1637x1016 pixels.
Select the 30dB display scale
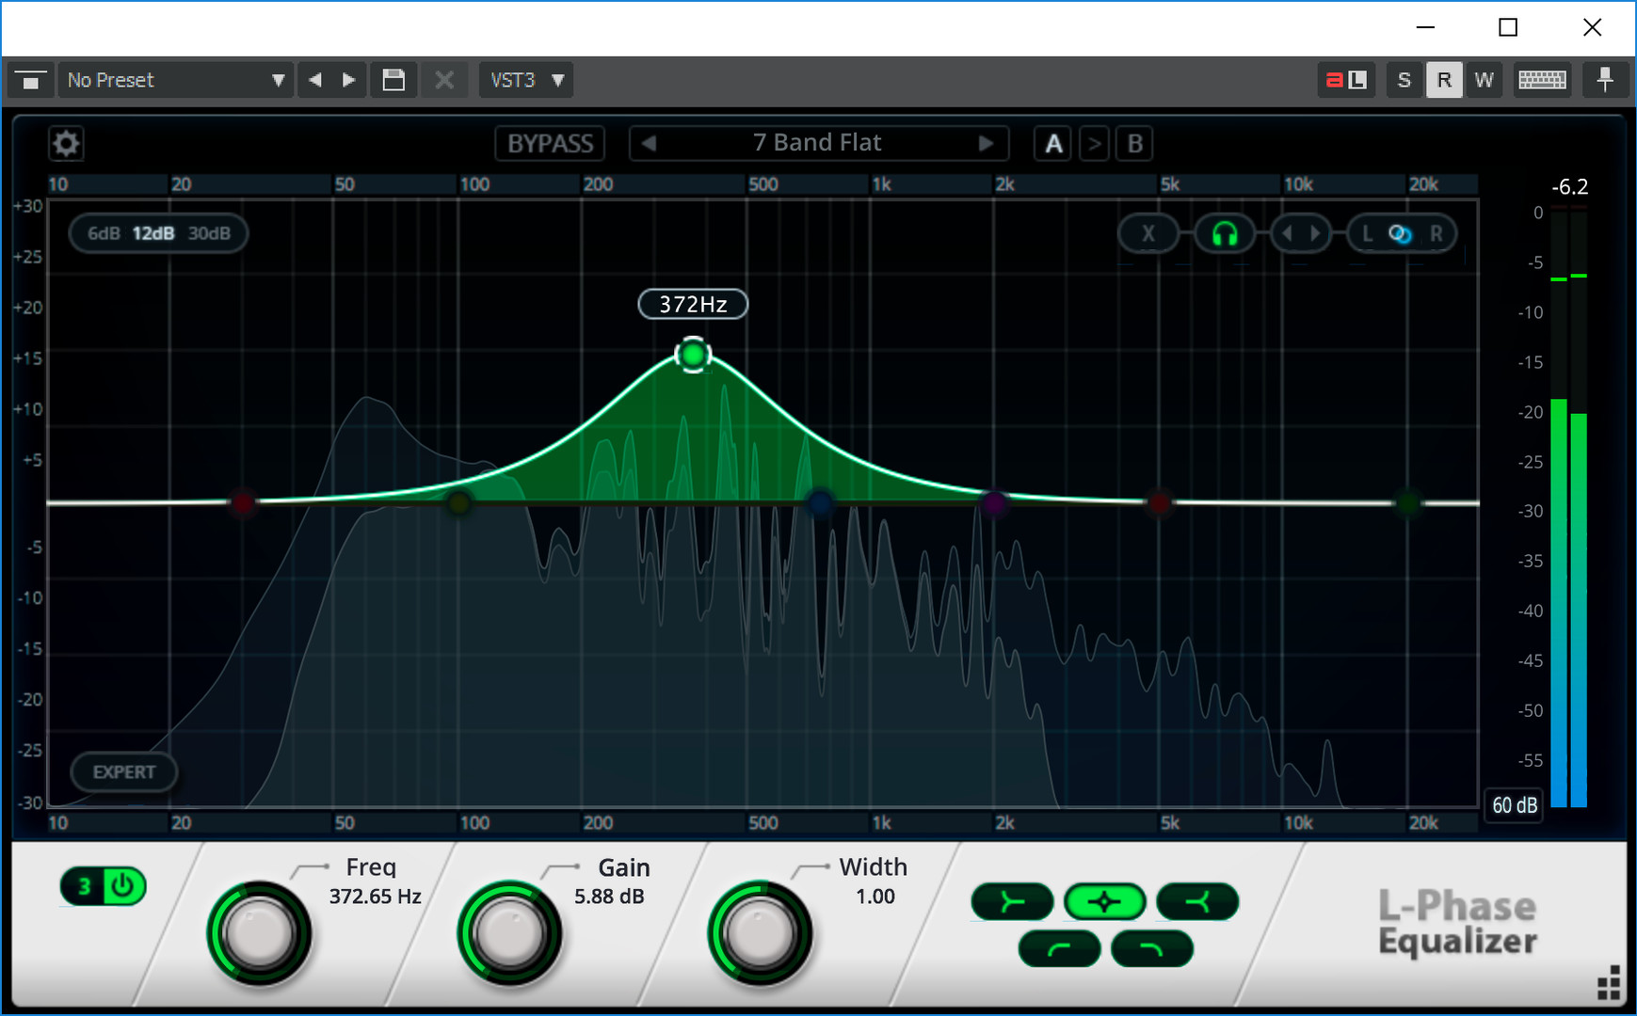209,232
